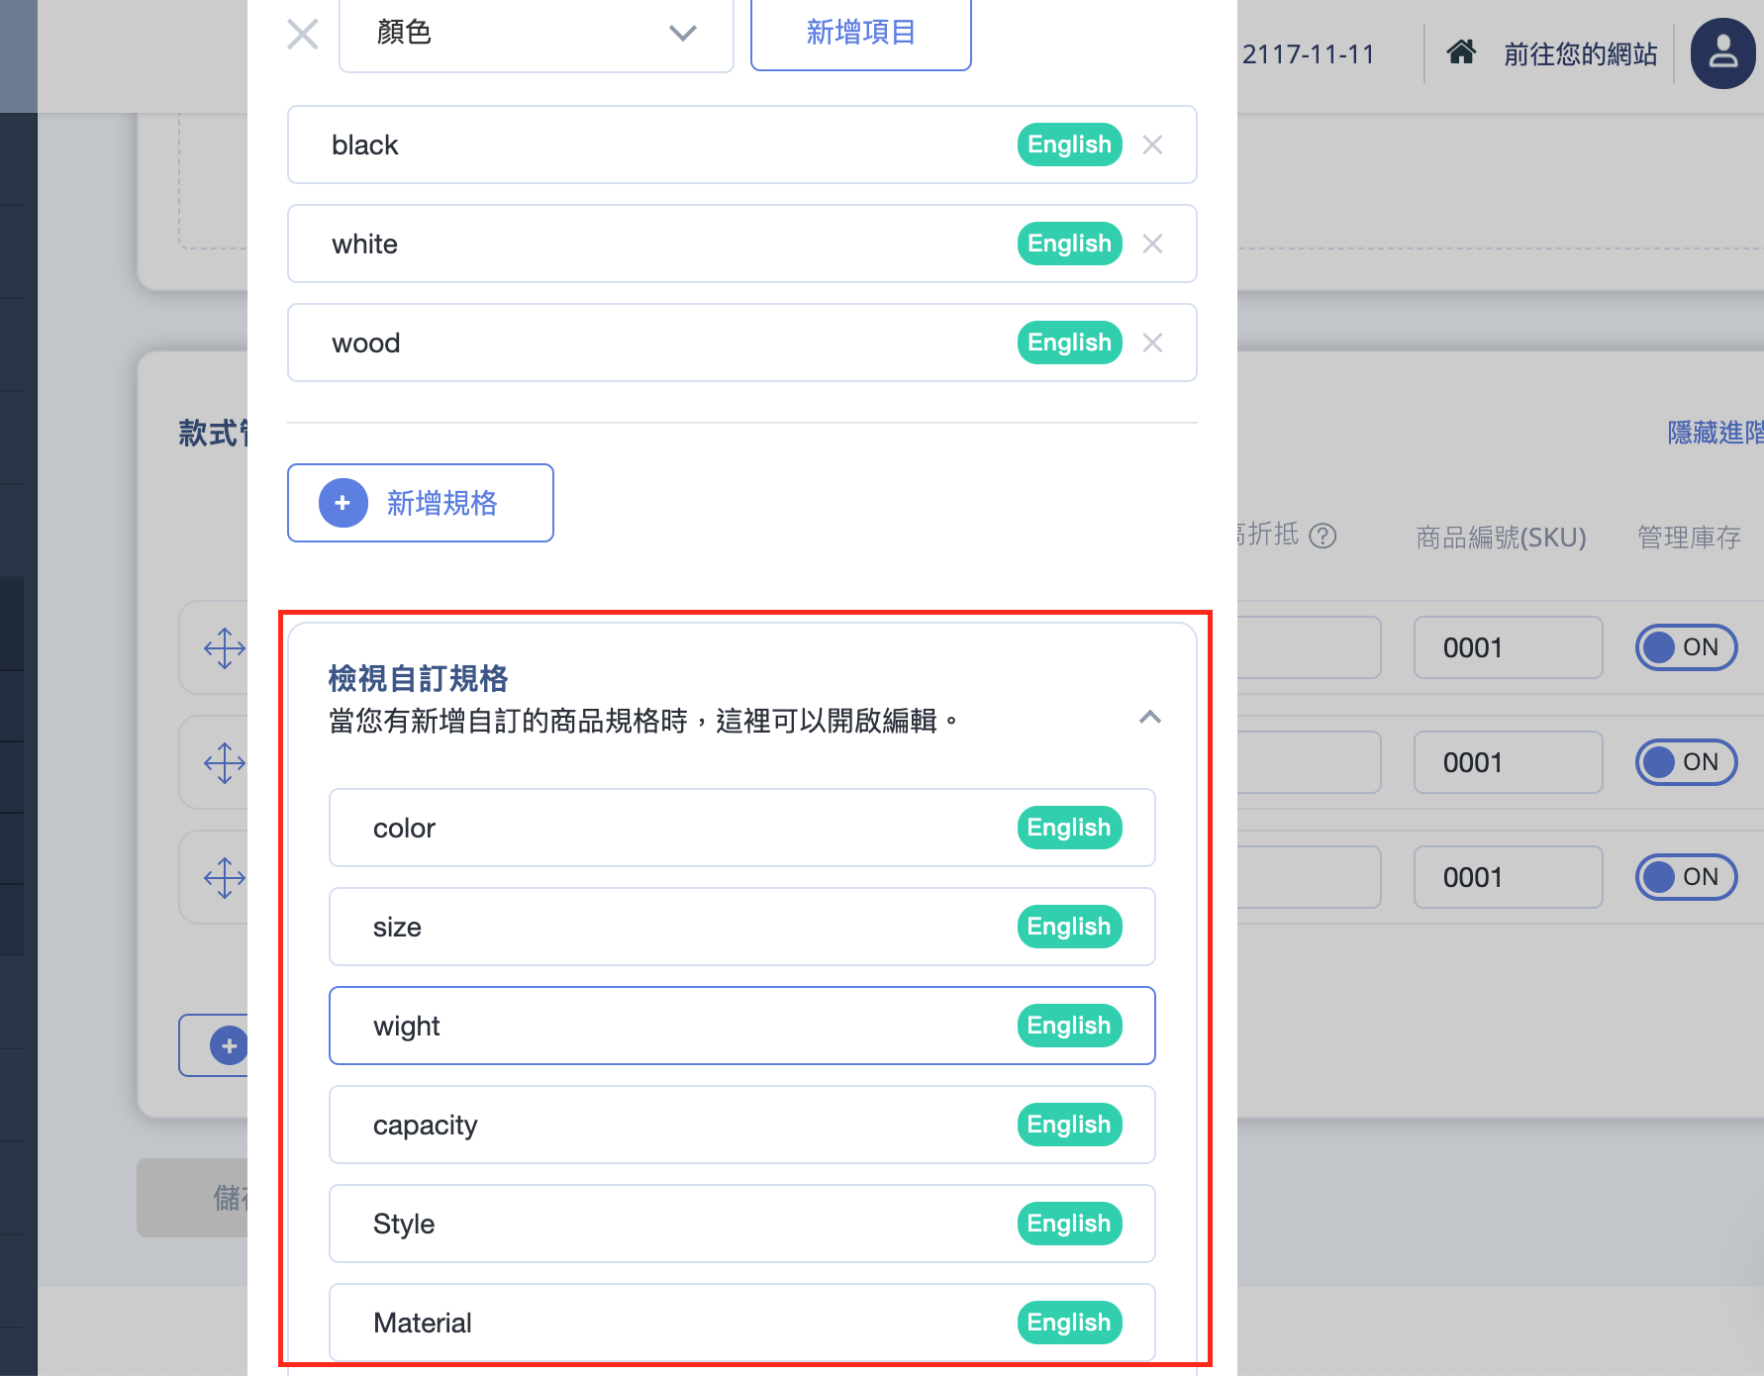Click the 商品編號(SKU) column header

[x=1501, y=538]
